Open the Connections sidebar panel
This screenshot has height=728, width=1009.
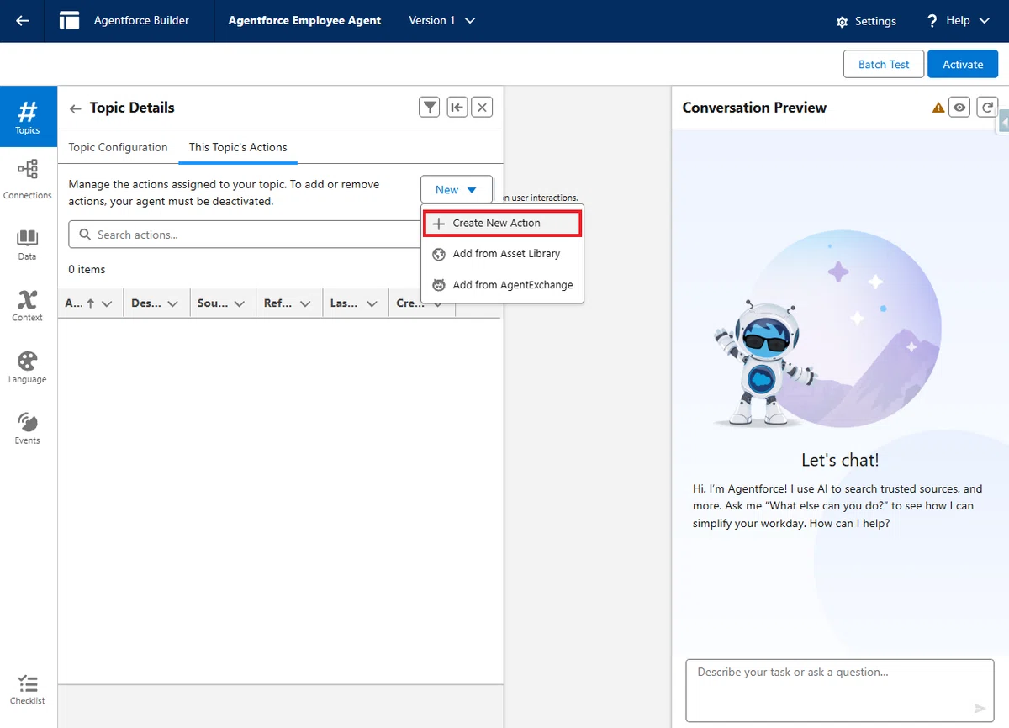pyautogui.click(x=28, y=180)
